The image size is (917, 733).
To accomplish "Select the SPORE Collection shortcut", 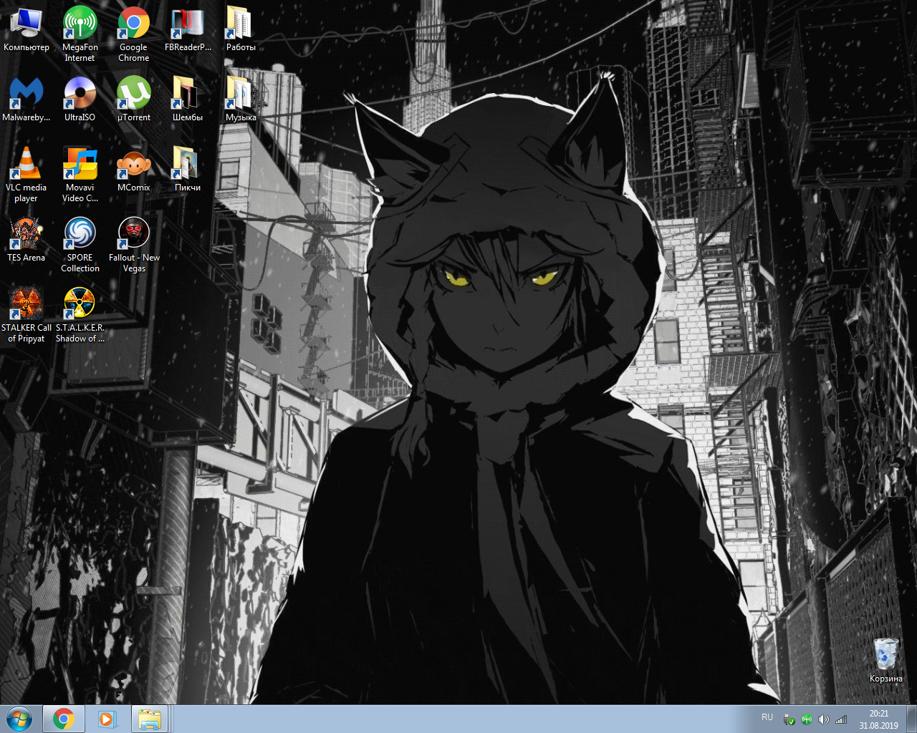I will (x=80, y=245).
